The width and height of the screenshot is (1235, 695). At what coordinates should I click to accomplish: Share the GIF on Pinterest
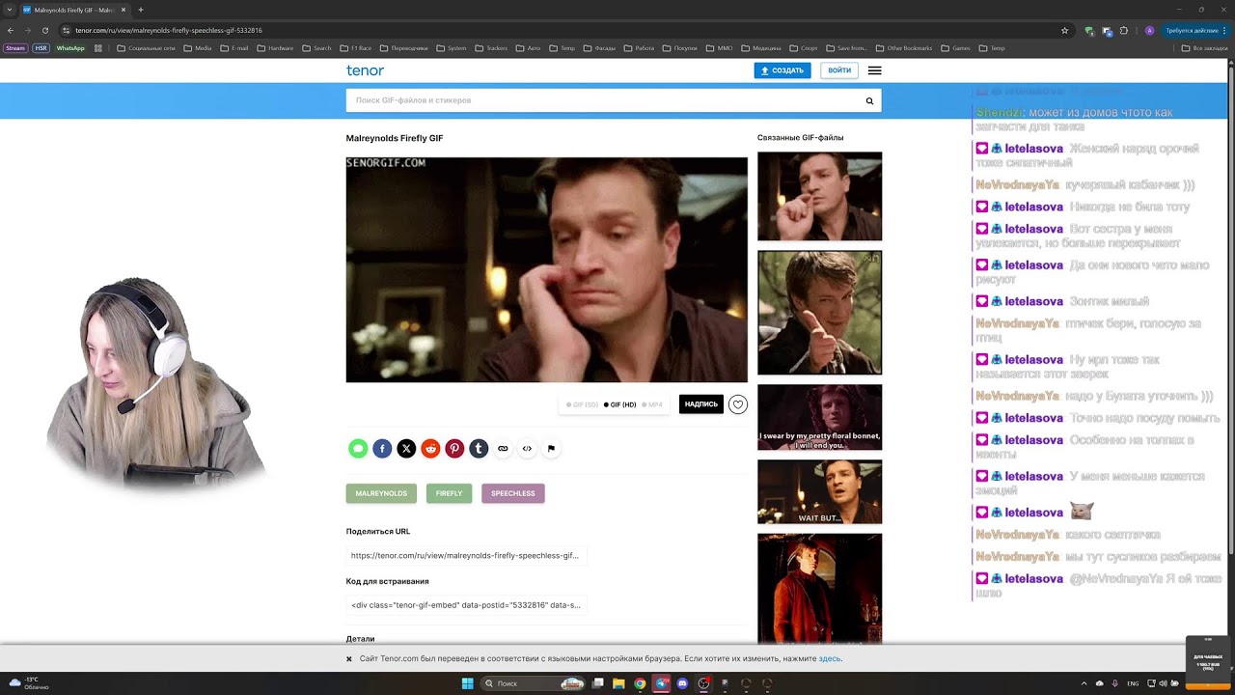point(454,448)
